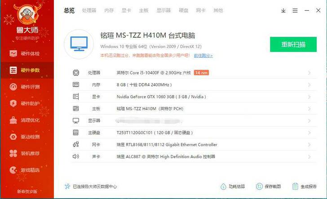Viewport: 327px width, 199px height.
Task: Click the 显示器 monitor row icon
Action: [x=76, y=120]
